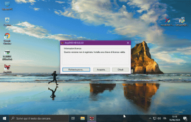Viewport: 191px width, 122px height.
Task: Close the AnyDVD HD 8.0.3.0 dialog
Action: pos(128,43)
